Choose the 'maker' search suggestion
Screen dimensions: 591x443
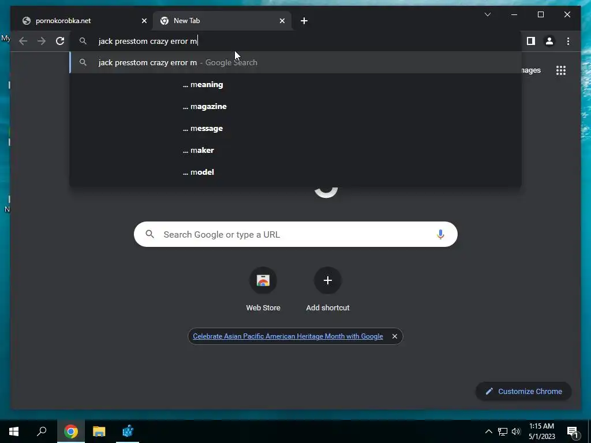295,150
